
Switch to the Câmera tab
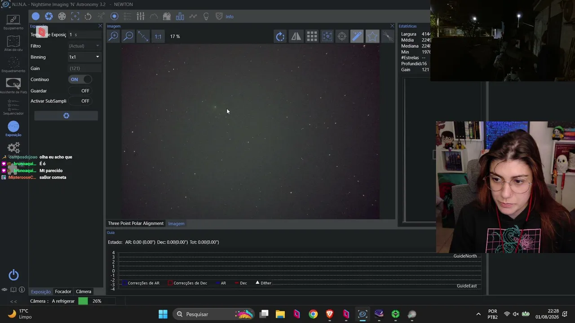pyautogui.click(x=84, y=292)
